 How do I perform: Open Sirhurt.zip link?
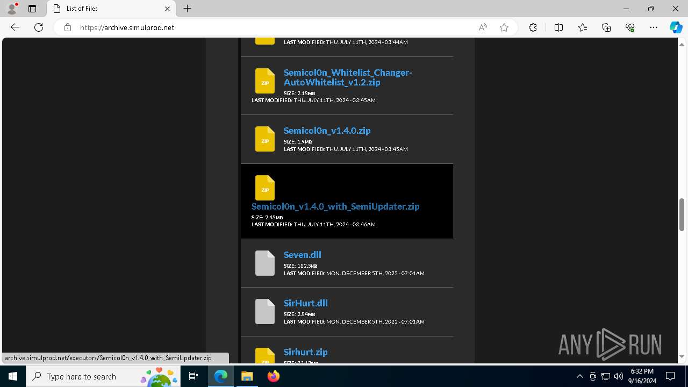(305, 352)
